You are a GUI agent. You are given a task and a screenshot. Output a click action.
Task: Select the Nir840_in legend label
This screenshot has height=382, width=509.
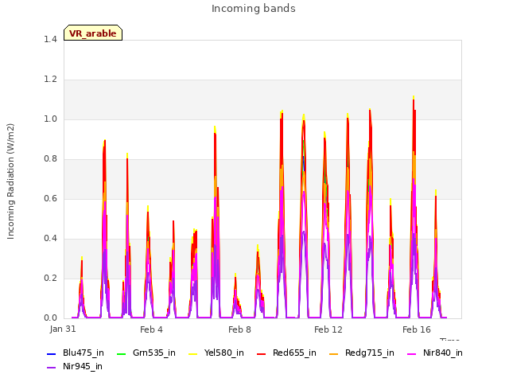pos(443,353)
